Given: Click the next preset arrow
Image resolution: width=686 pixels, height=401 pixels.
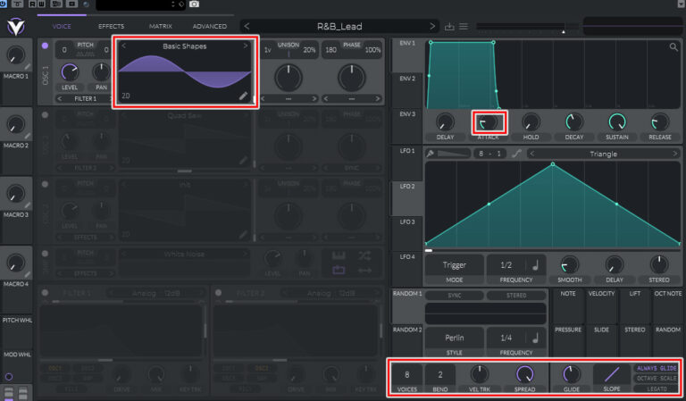Looking at the screenshot, I should (433, 27).
